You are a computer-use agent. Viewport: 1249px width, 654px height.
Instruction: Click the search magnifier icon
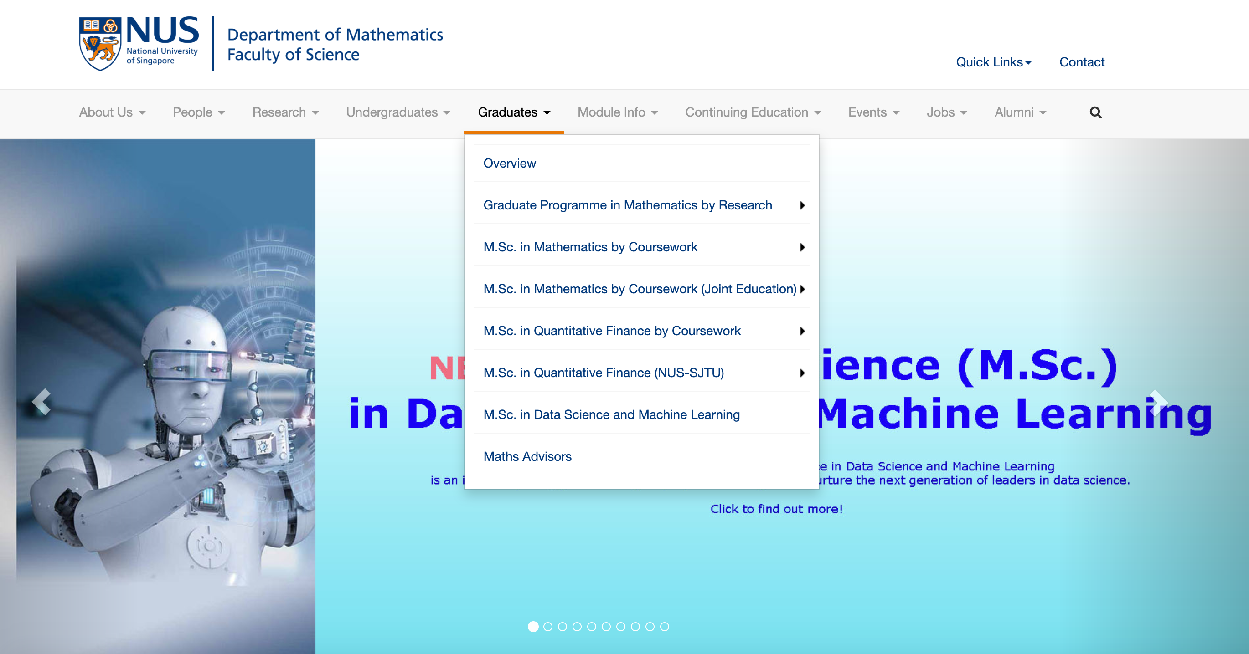pyautogui.click(x=1095, y=112)
